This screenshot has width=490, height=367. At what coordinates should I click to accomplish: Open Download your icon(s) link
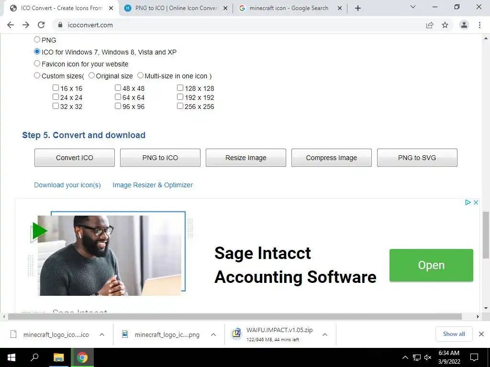coord(67,185)
